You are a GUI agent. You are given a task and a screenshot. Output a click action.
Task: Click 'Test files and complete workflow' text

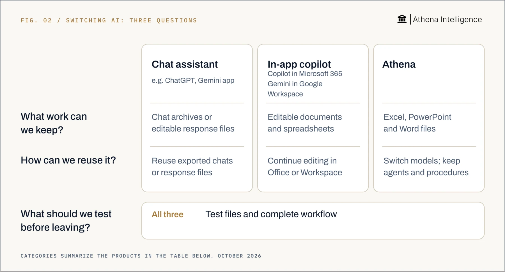(271, 214)
